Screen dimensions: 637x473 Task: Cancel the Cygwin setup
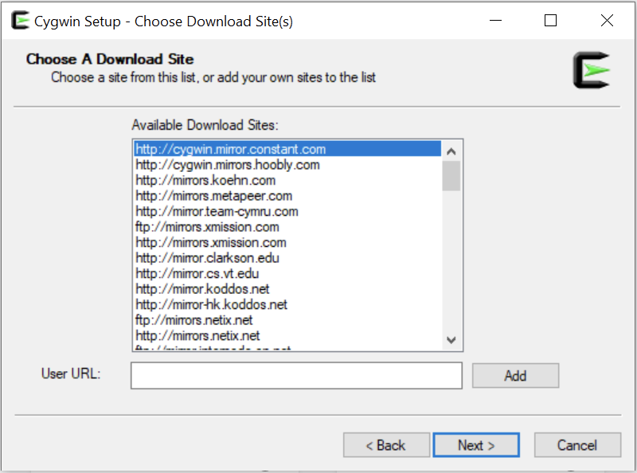(577, 445)
